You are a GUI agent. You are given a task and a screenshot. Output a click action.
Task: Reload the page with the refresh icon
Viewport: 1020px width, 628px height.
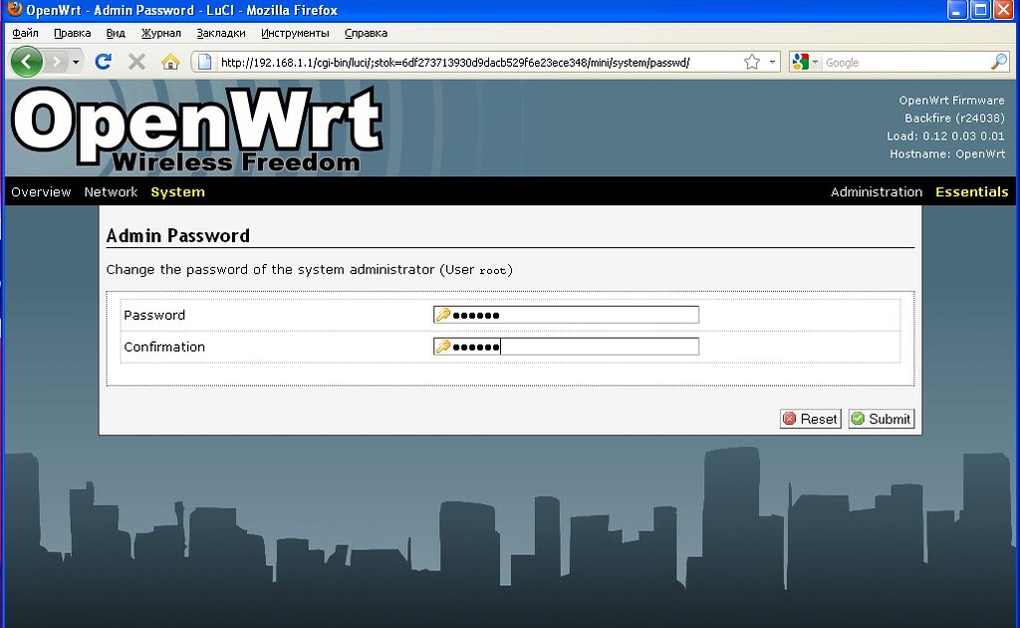tap(103, 62)
